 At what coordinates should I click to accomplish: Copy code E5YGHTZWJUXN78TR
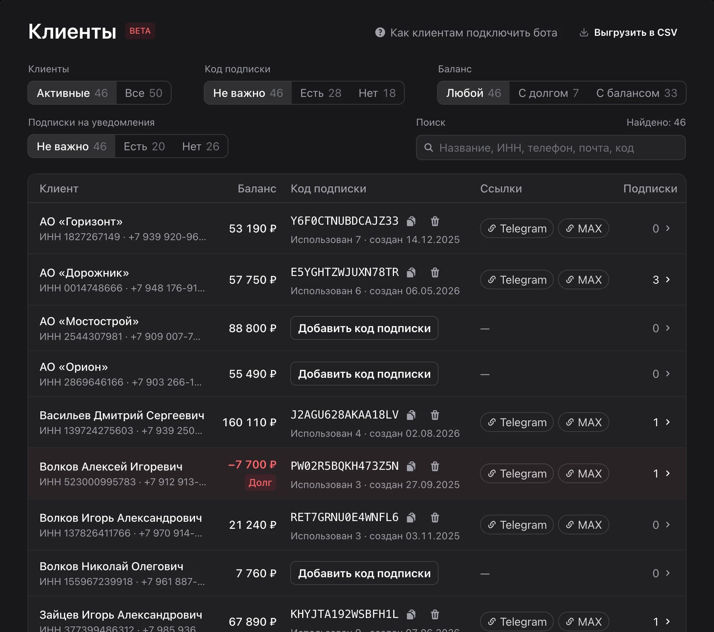(x=411, y=272)
